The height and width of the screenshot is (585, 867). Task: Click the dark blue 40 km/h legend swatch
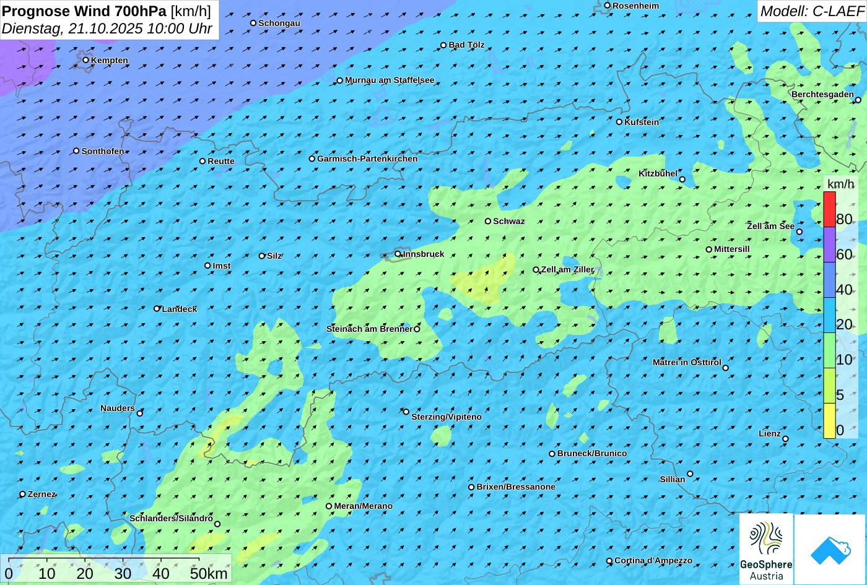point(829,280)
